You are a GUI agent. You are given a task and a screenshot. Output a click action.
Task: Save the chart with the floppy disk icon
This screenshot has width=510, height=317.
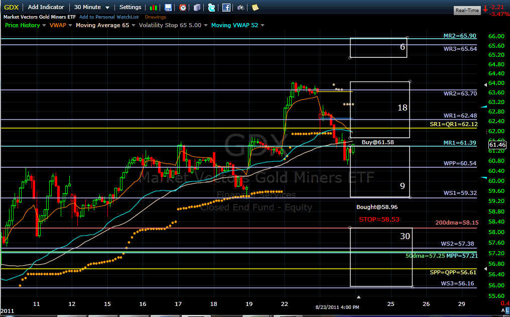(168, 8)
